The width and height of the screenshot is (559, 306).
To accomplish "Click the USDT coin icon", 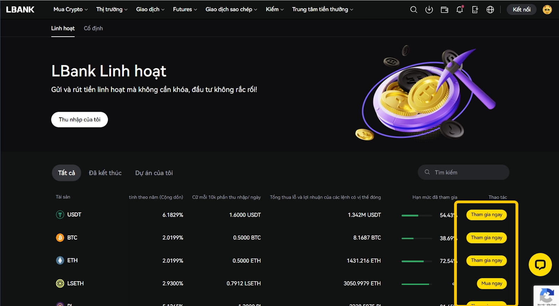I will coord(60,214).
